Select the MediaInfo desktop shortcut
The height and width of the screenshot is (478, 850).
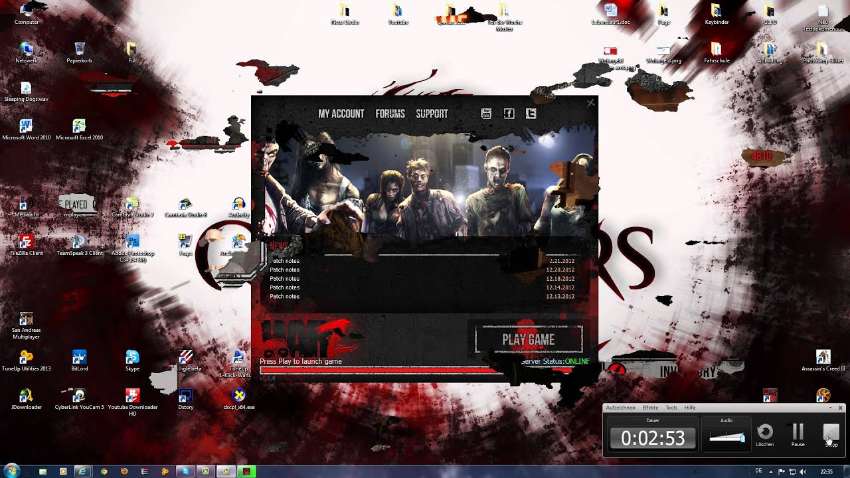click(26, 206)
